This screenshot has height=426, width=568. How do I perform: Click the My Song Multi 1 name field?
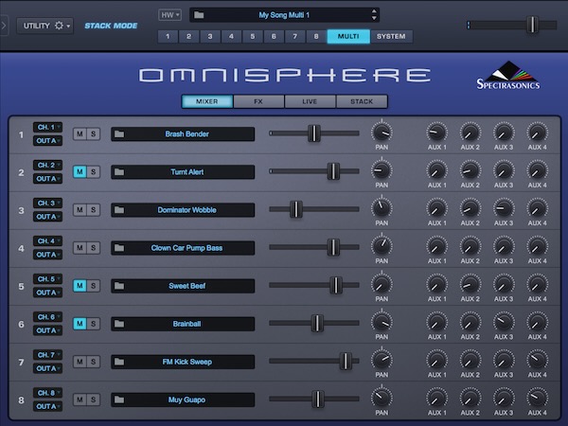(x=284, y=15)
